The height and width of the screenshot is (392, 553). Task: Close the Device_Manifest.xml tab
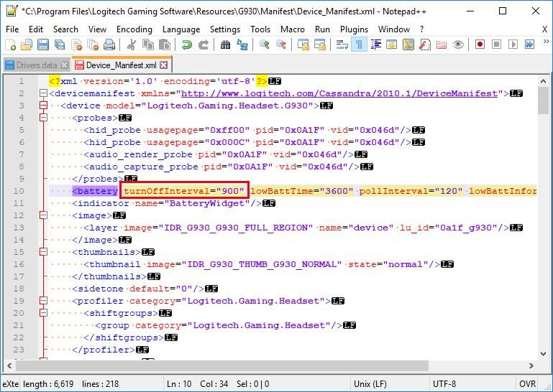(x=164, y=65)
